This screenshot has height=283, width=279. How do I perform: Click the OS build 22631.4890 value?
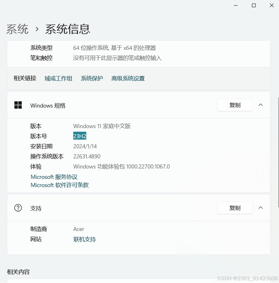tap(87, 156)
